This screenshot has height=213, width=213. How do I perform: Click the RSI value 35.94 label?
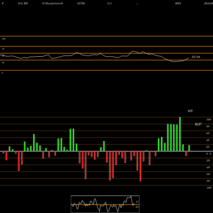tap(196, 57)
